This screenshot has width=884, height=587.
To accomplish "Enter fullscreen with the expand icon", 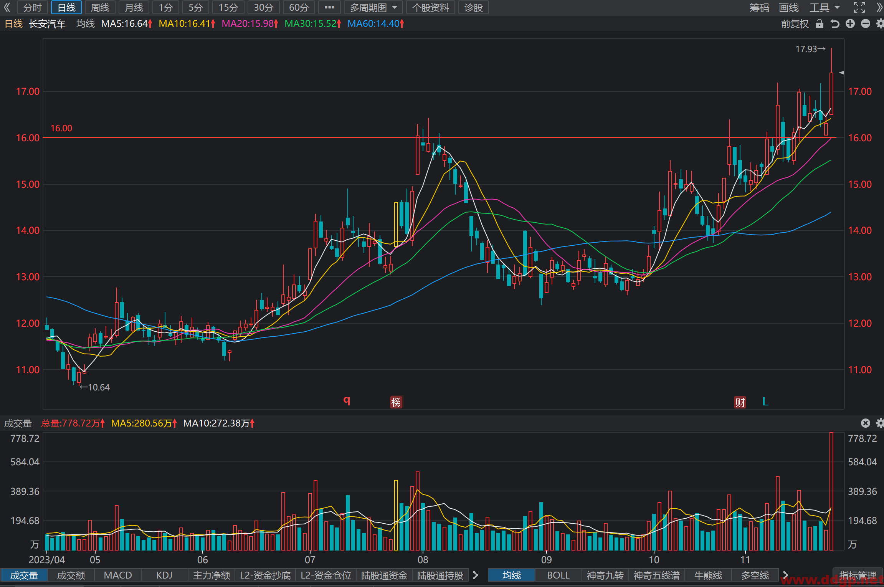I will coord(859,7).
